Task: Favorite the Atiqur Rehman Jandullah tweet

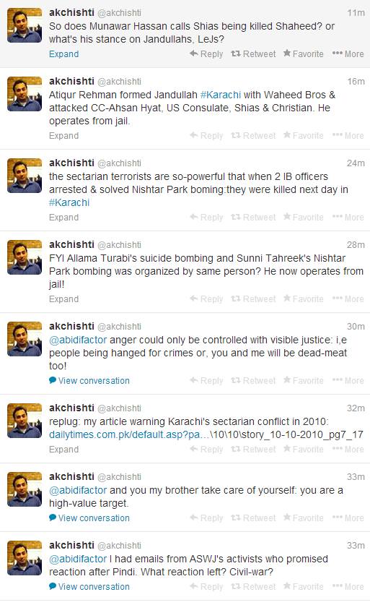Action: pos(303,136)
